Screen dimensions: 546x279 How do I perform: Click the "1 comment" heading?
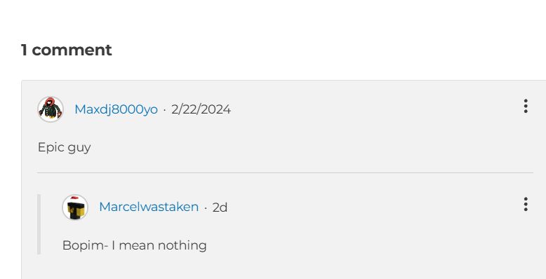66,50
